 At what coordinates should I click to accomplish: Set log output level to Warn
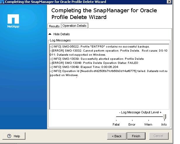pyautogui.click(x=148, y=124)
